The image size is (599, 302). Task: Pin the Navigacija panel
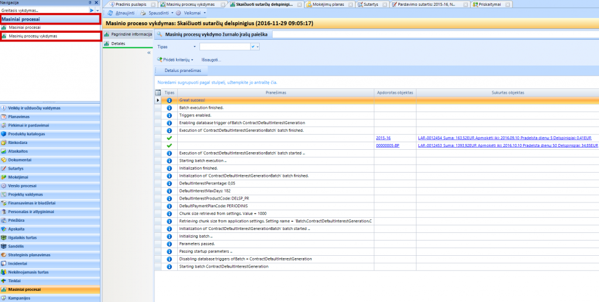90,2
